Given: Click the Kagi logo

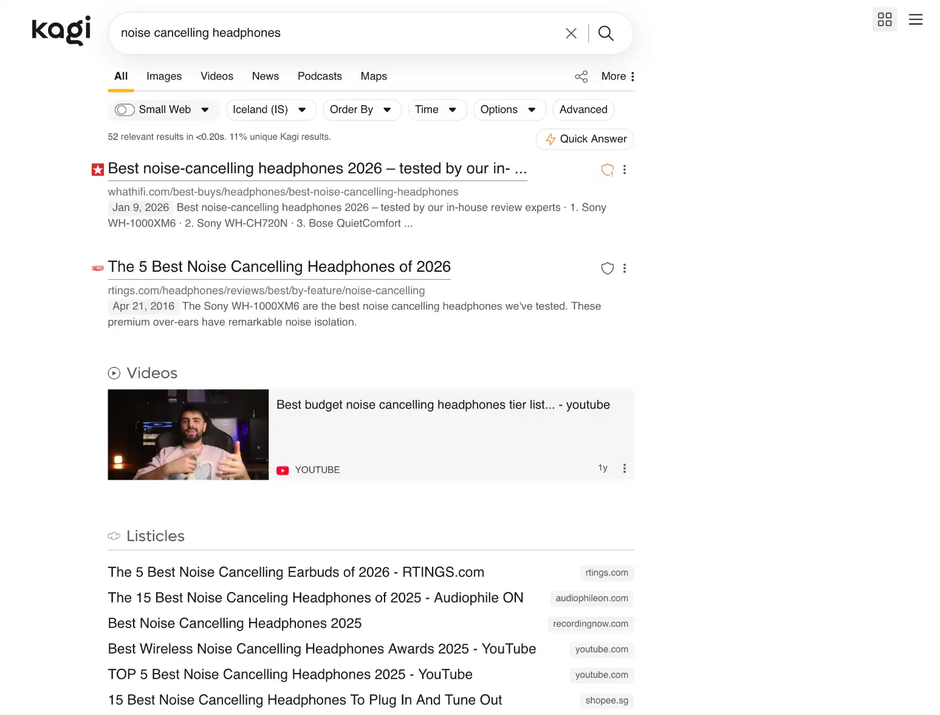Looking at the screenshot, I should point(60,30).
